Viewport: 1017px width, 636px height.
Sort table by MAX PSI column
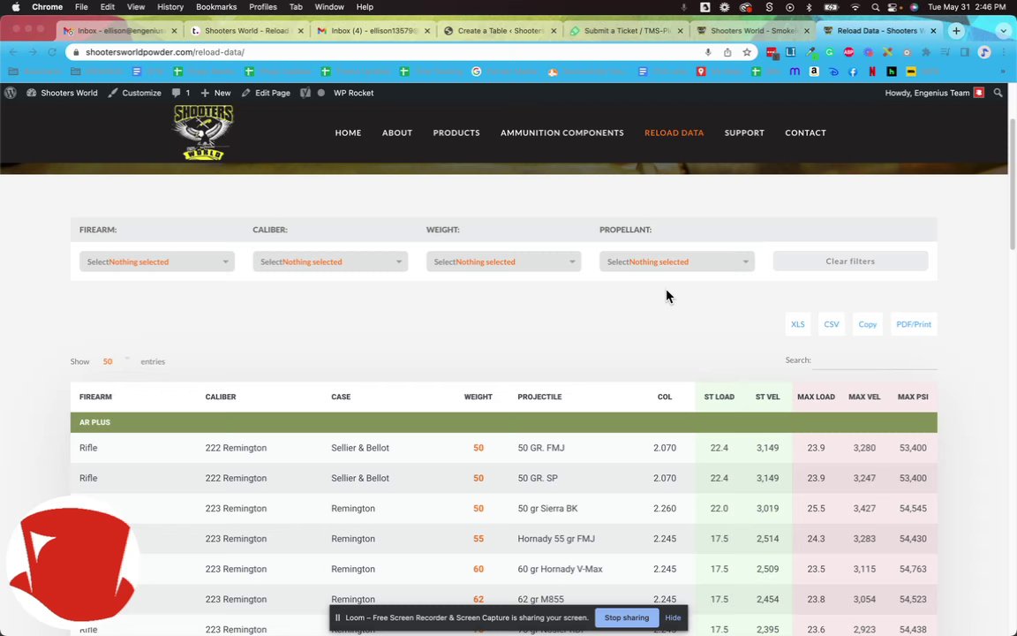pyautogui.click(x=913, y=397)
